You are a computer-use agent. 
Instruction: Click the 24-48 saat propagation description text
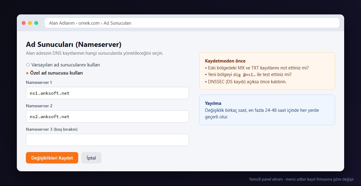click(x=262, y=114)
